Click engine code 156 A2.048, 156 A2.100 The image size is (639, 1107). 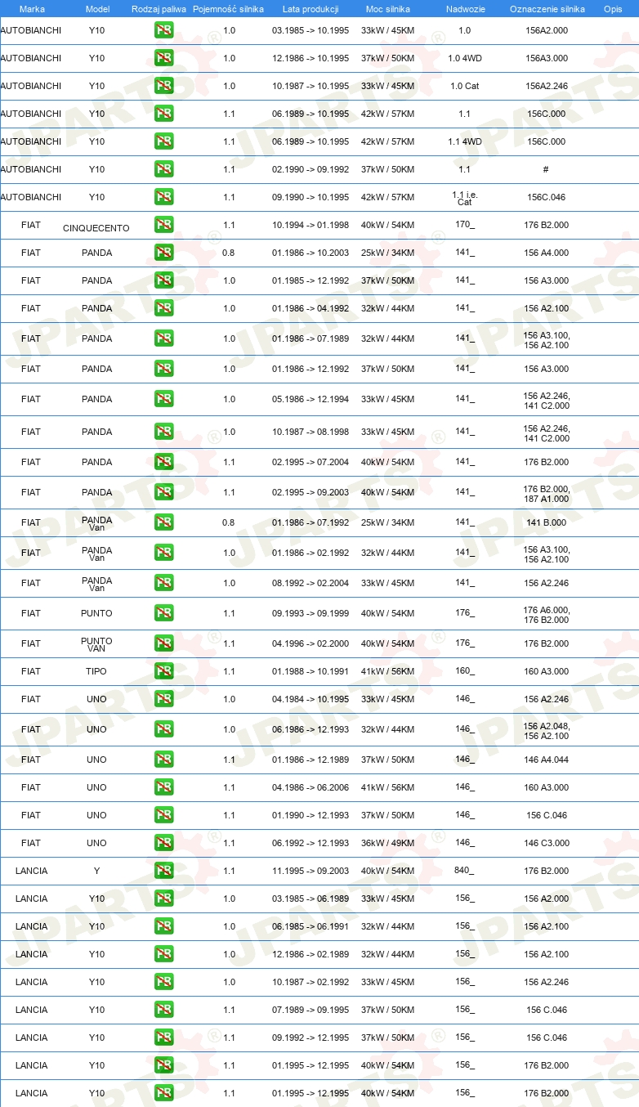pos(547,730)
